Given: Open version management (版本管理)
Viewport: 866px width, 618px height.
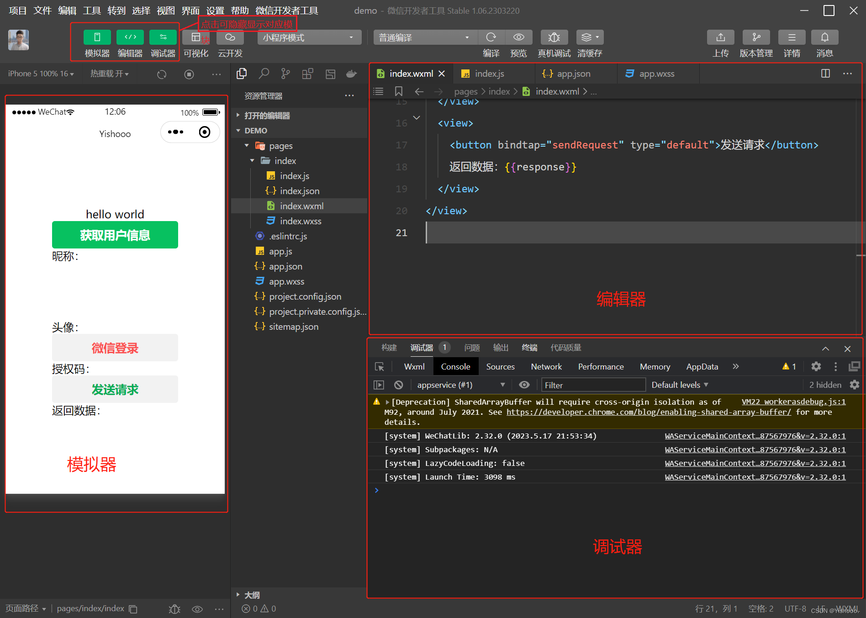Looking at the screenshot, I should click(756, 37).
